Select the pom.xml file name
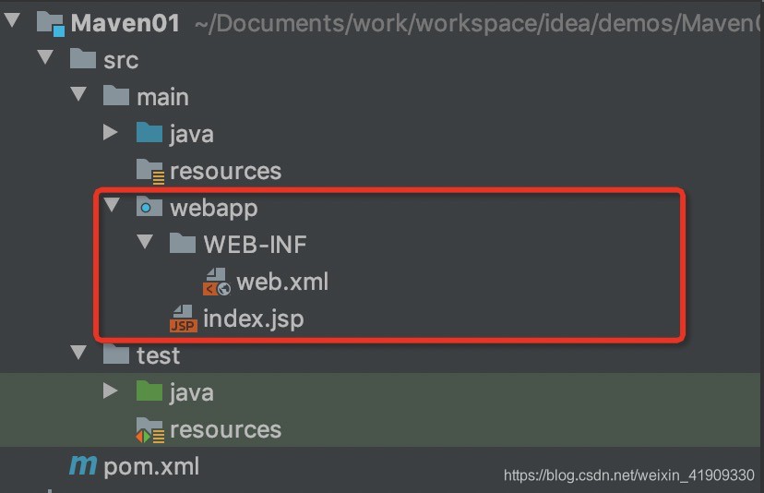The width and height of the screenshot is (764, 493). click(151, 466)
